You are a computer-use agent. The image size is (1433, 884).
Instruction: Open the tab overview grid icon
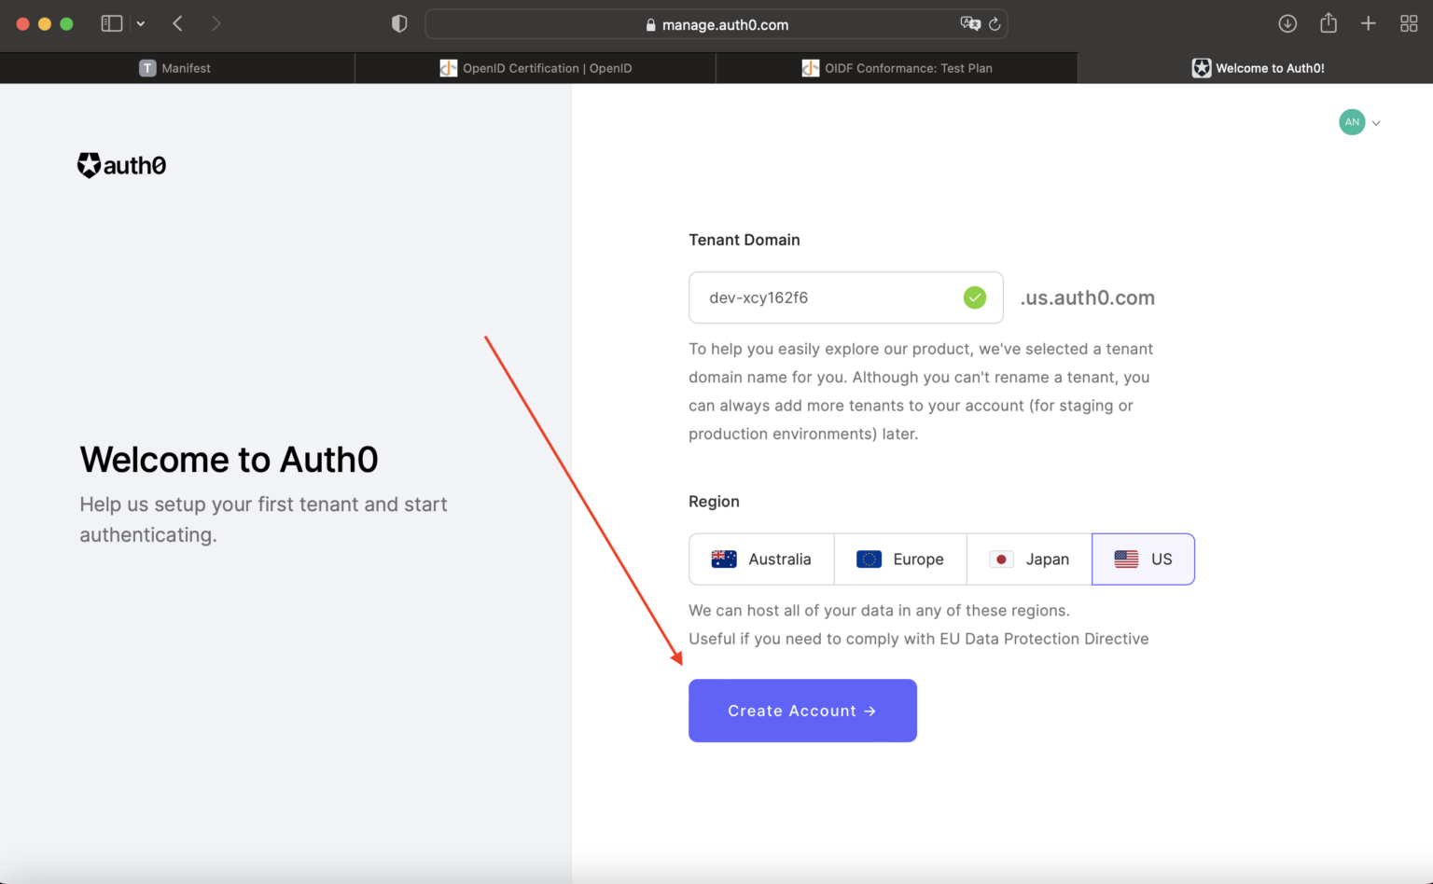1409,23
